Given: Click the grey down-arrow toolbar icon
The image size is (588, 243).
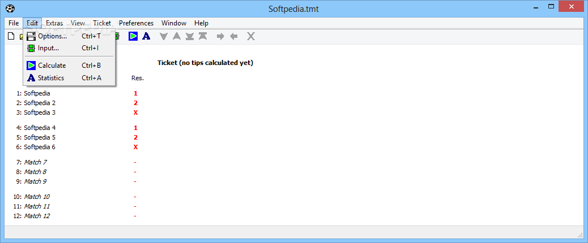Looking at the screenshot, I should pyautogui.click(x=164, y=36).
